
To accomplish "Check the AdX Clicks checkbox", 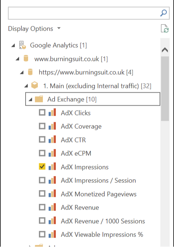I will click(x=42, y=113).
